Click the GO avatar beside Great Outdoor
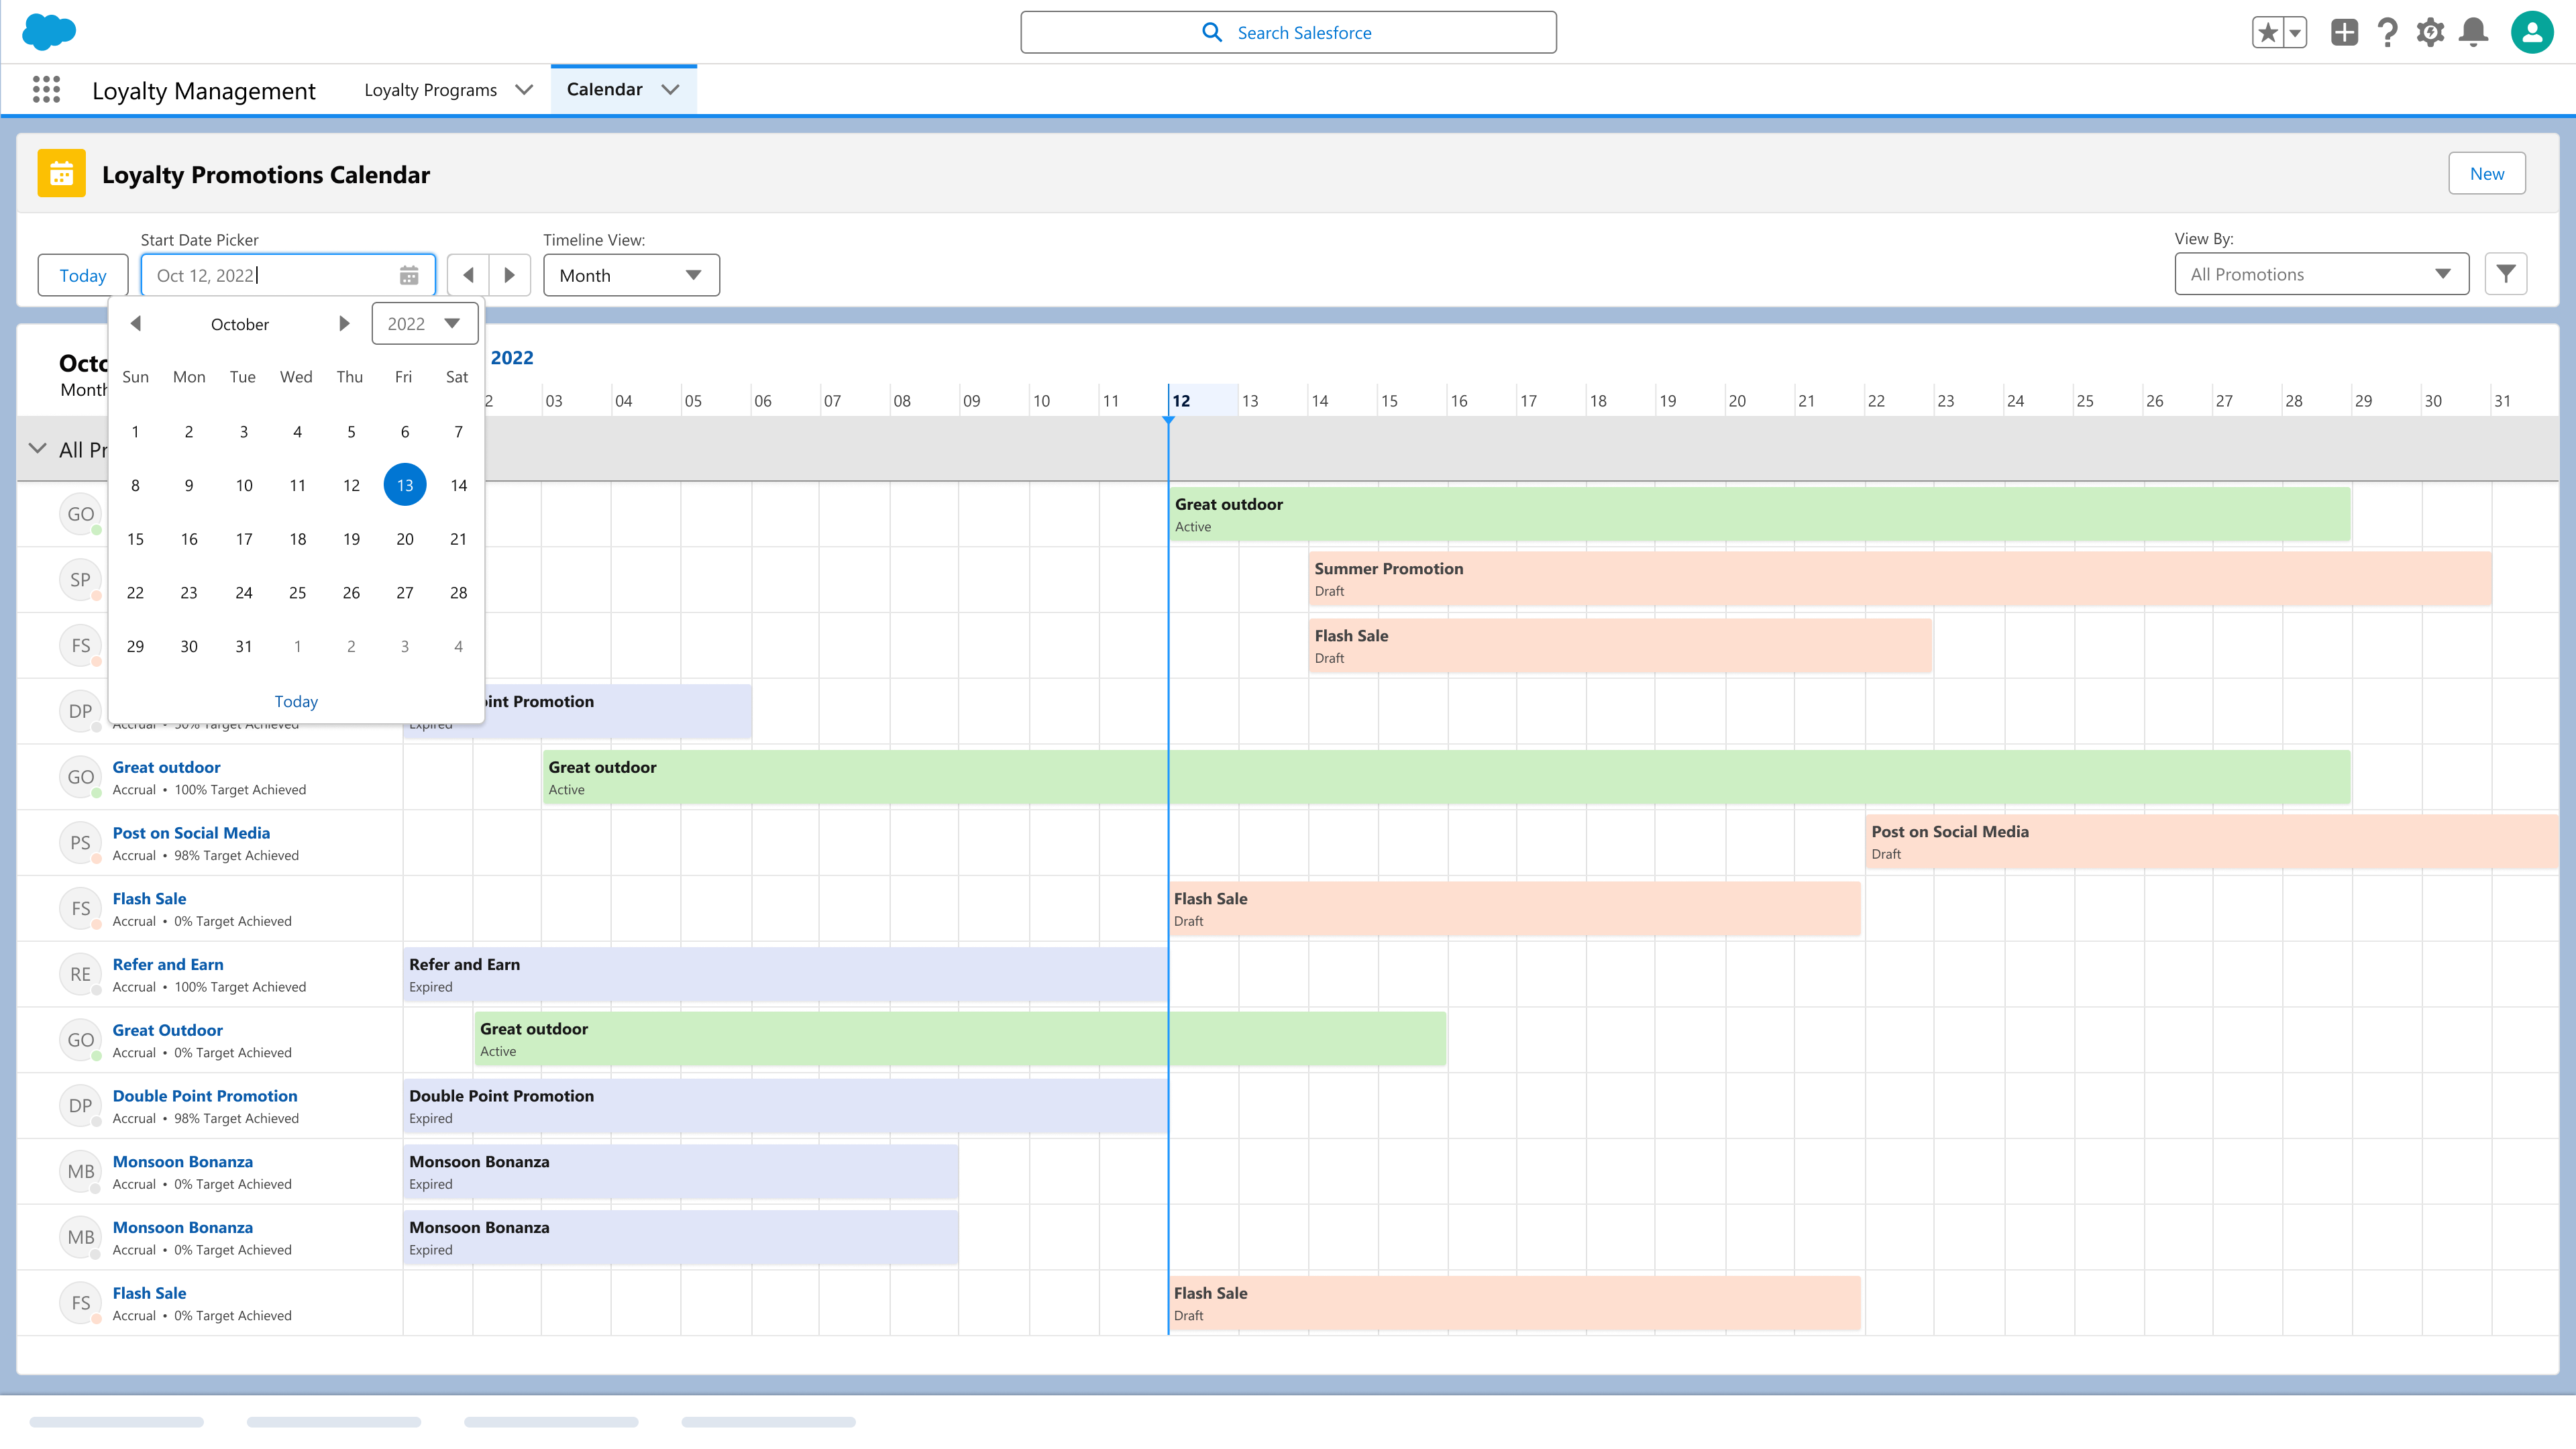The width and height of the screenshot is (2576, 1449). point(81,1040)
